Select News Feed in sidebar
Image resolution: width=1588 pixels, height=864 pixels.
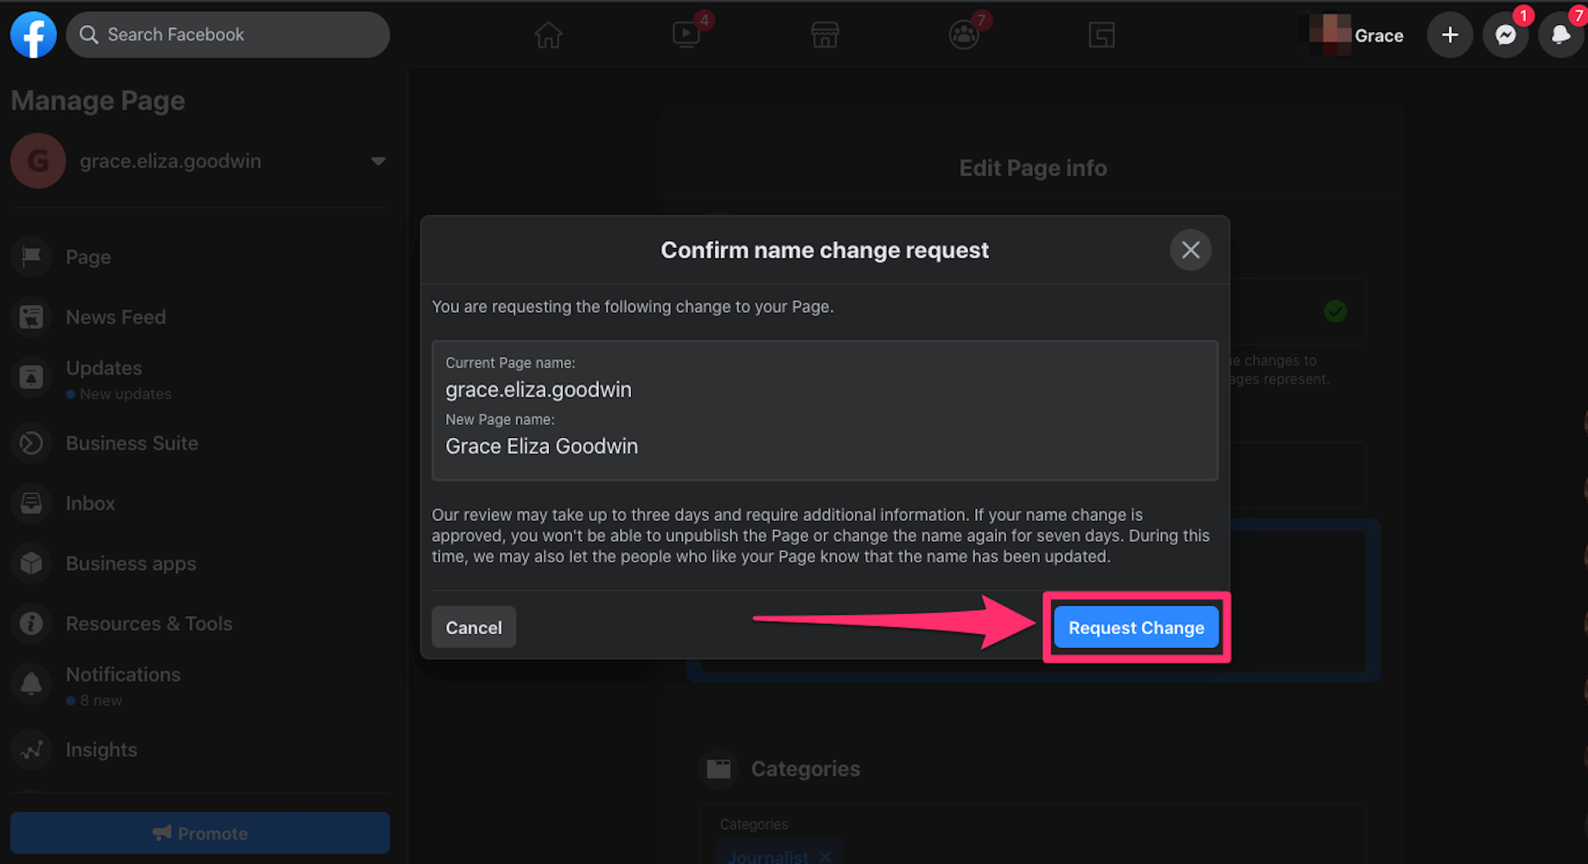[x=200, y=317]
